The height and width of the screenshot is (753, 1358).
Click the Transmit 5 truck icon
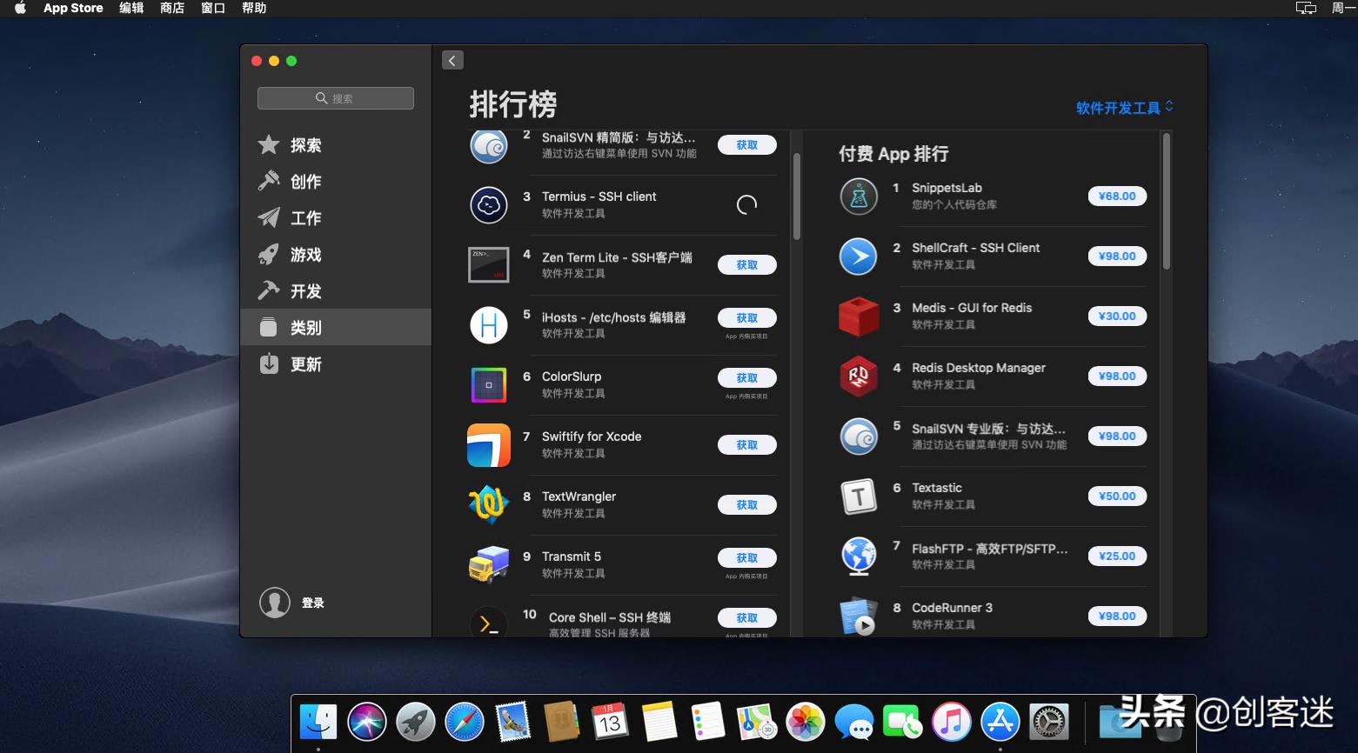pyautogui.click(x=488, y=564)
